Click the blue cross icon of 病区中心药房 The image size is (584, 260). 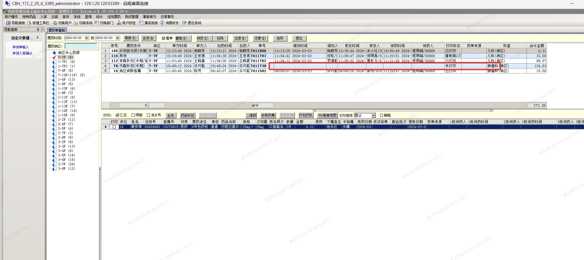54,53
